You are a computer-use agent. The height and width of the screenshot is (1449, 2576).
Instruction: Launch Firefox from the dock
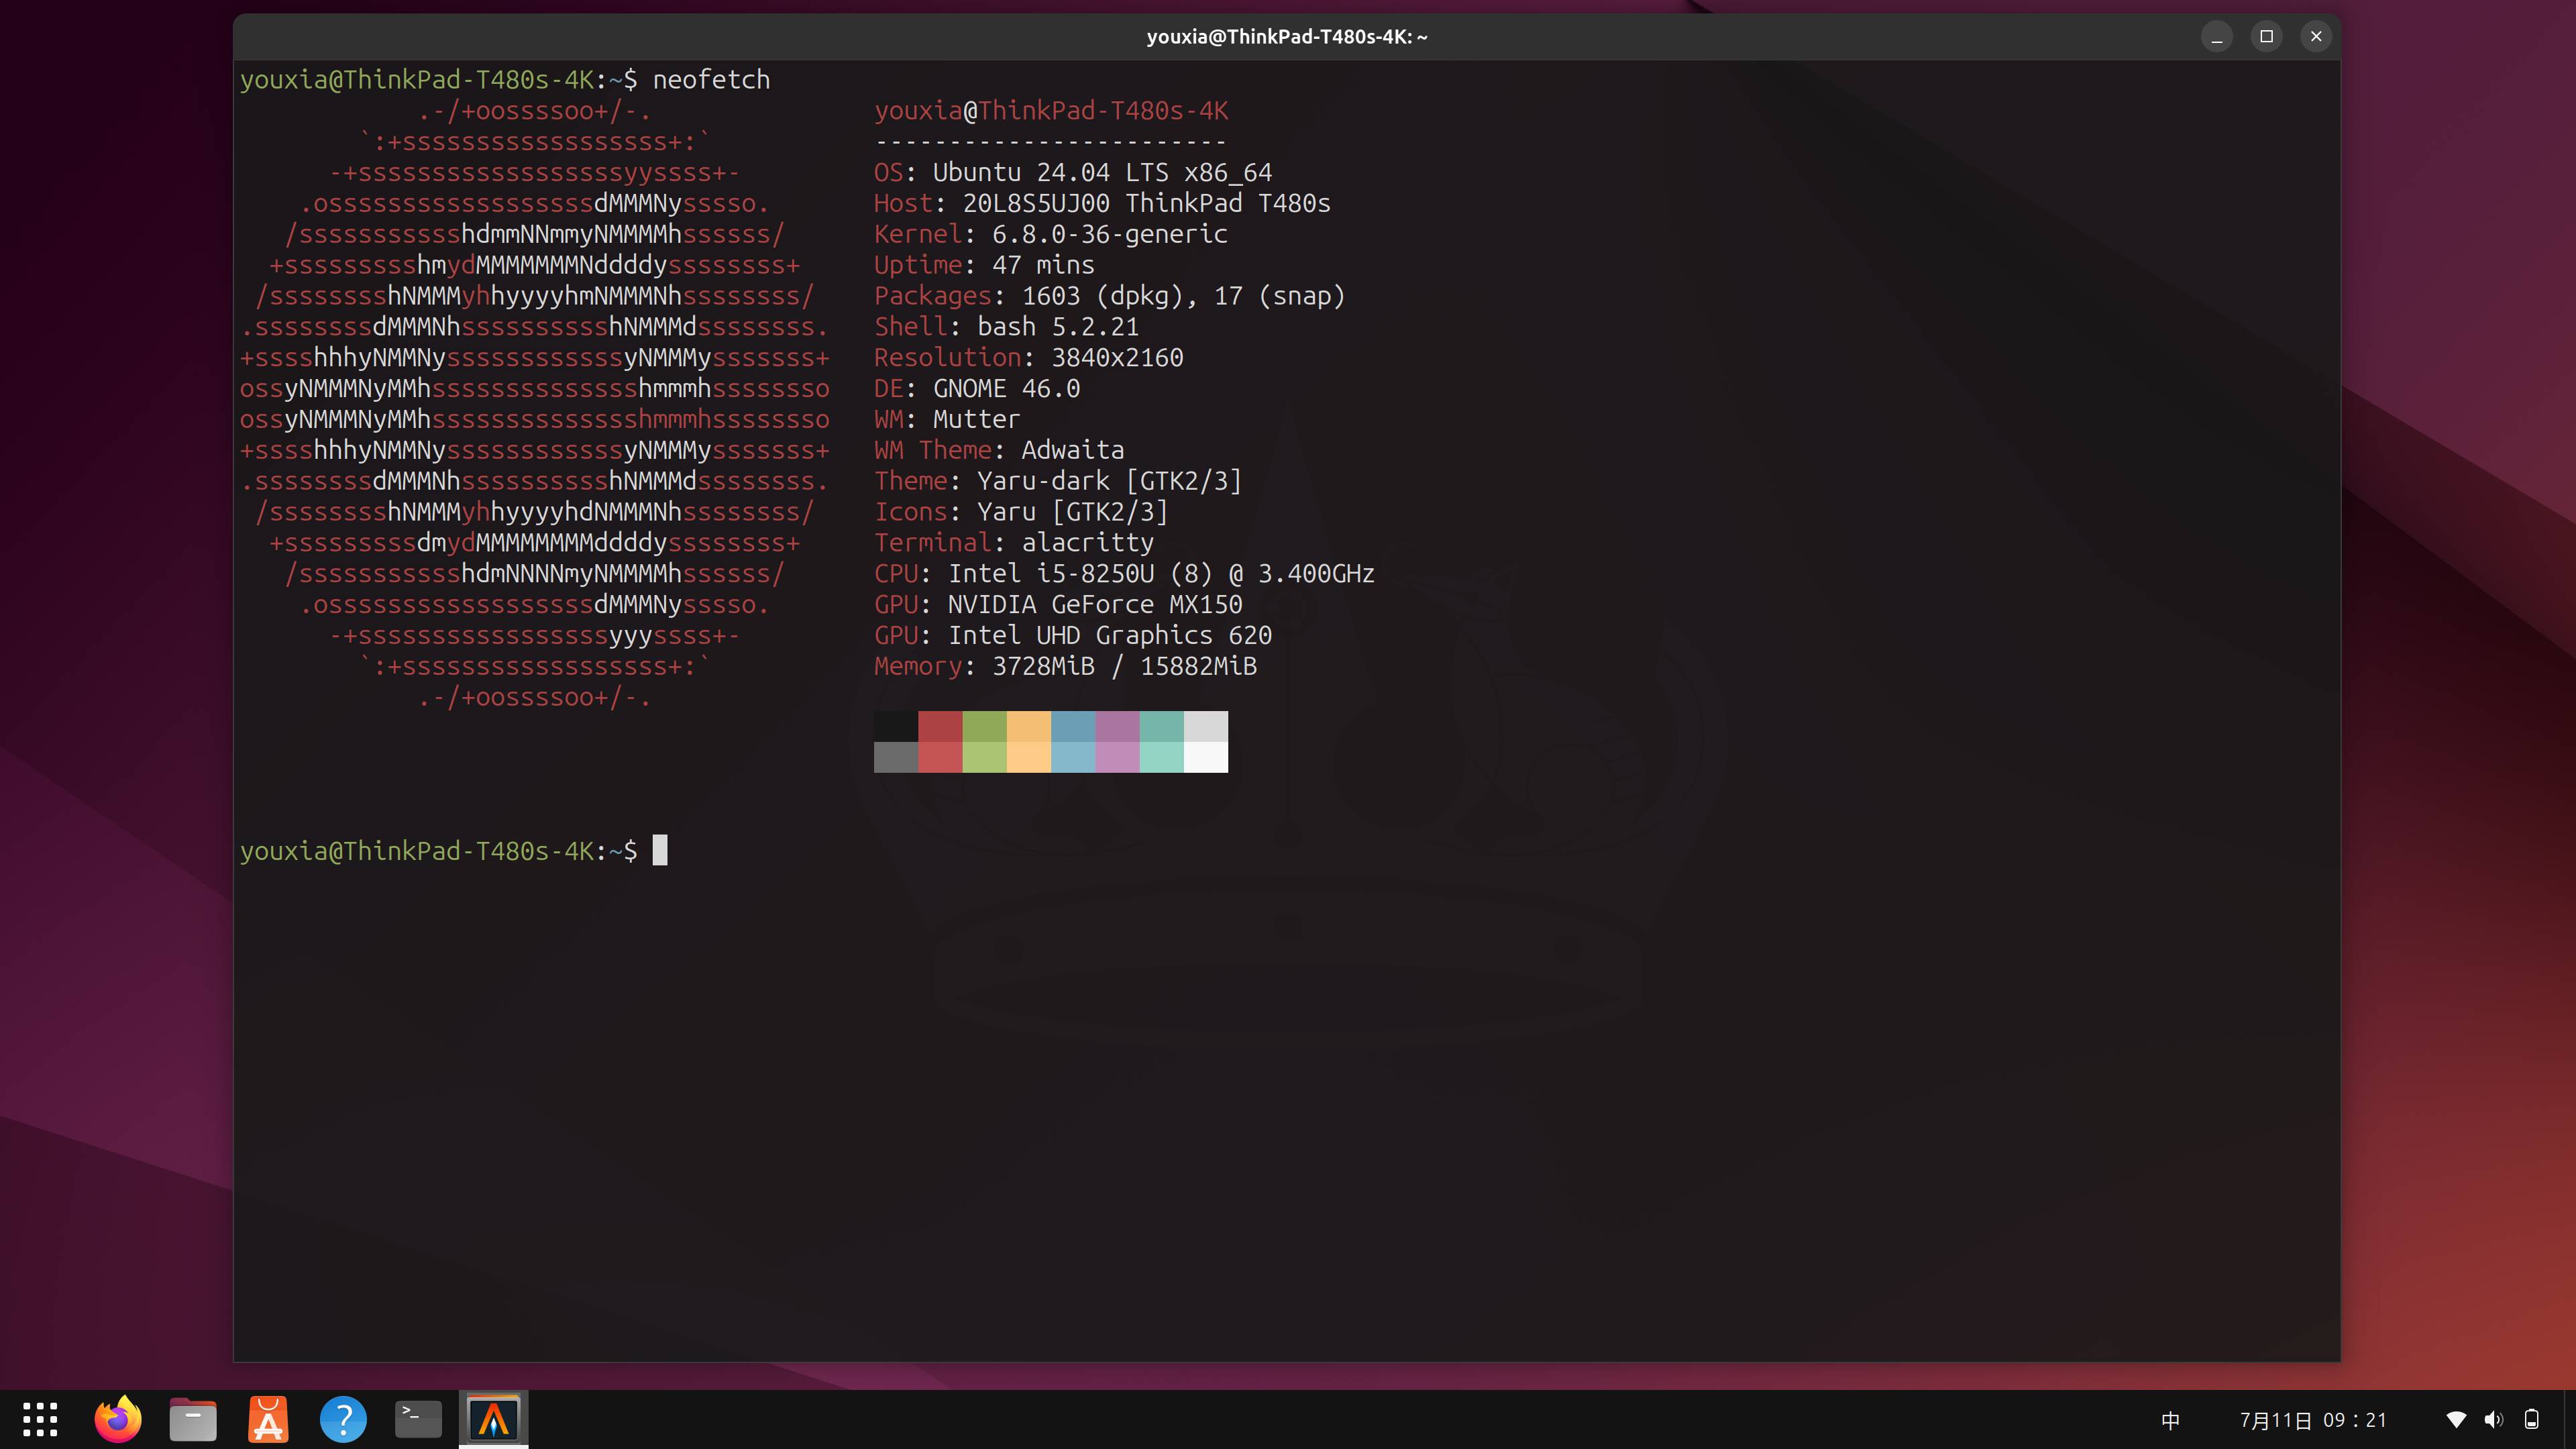(x=118, y=1419)
